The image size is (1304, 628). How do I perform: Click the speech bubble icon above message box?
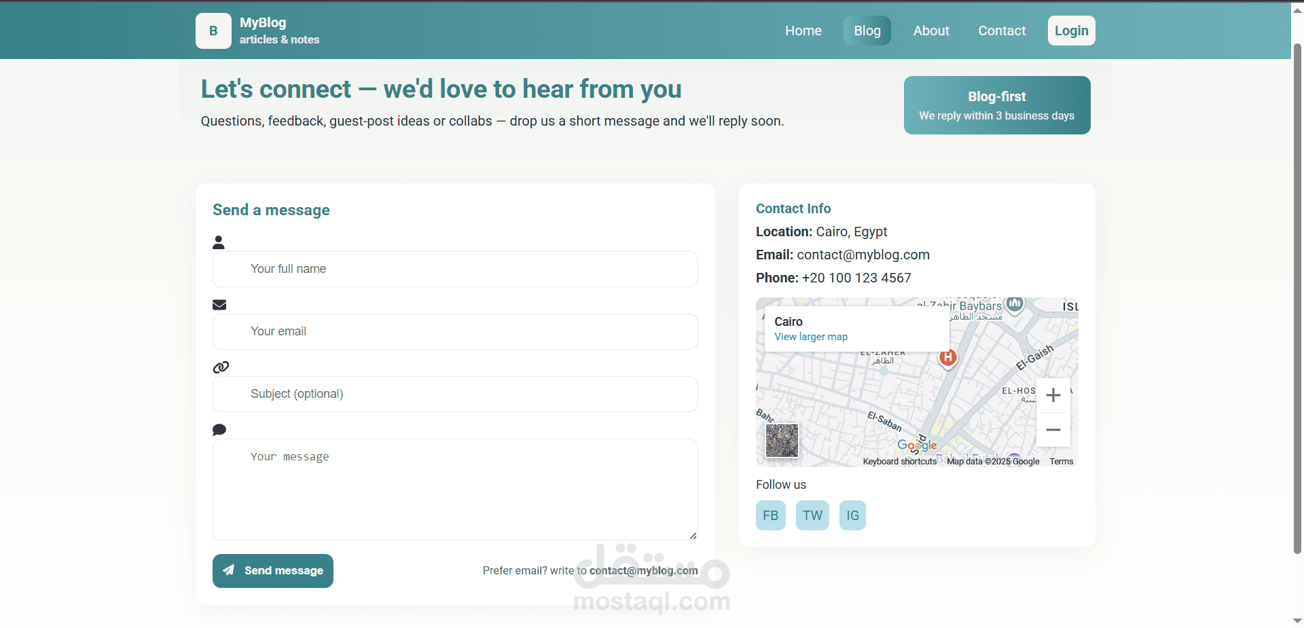coord(219,430)
